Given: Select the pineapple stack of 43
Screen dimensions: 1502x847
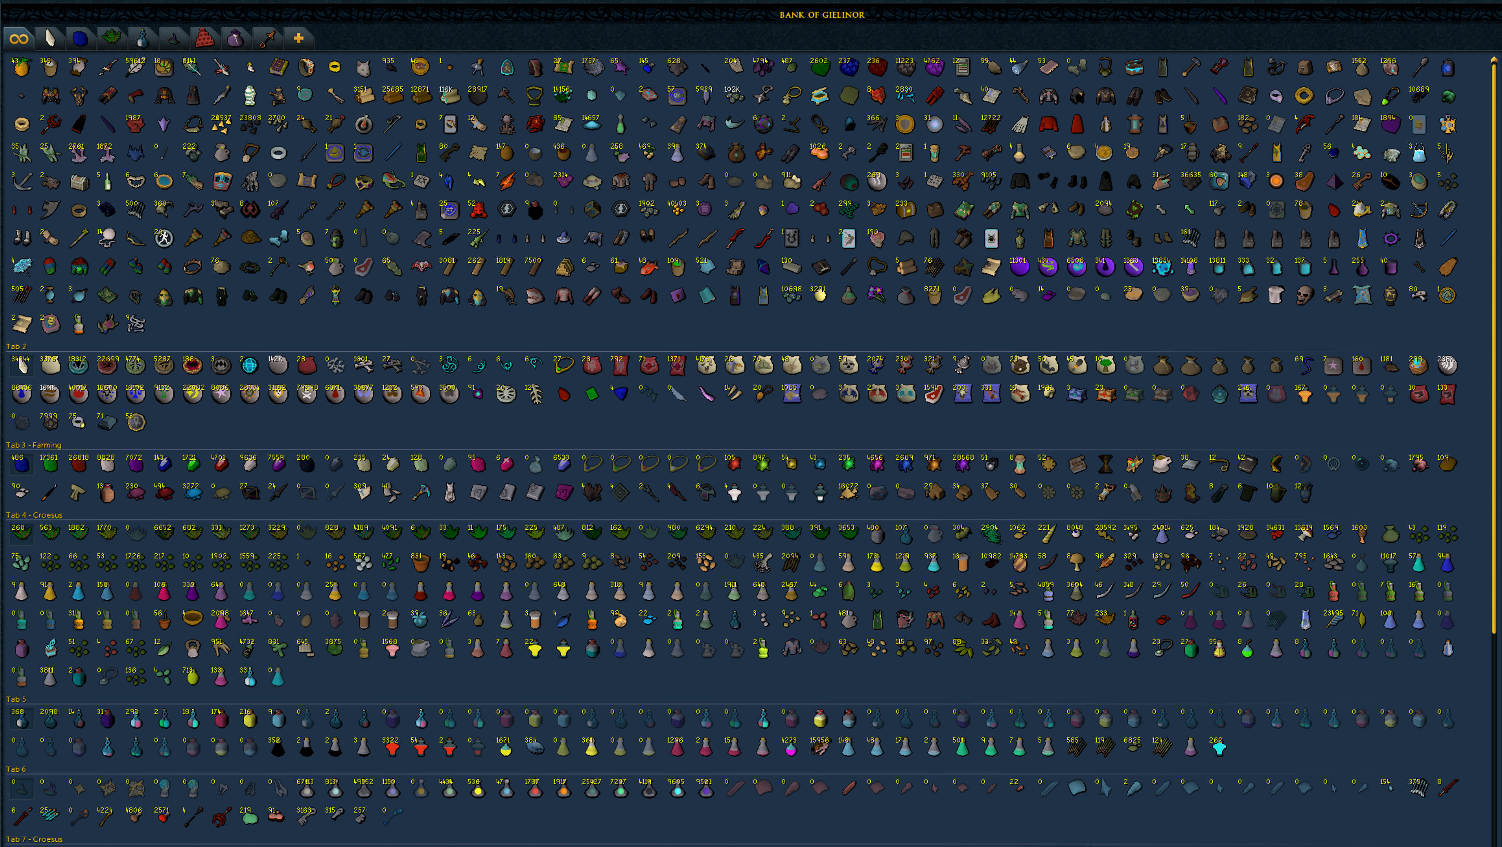Looking at the screenshot, I should point(22,67).
